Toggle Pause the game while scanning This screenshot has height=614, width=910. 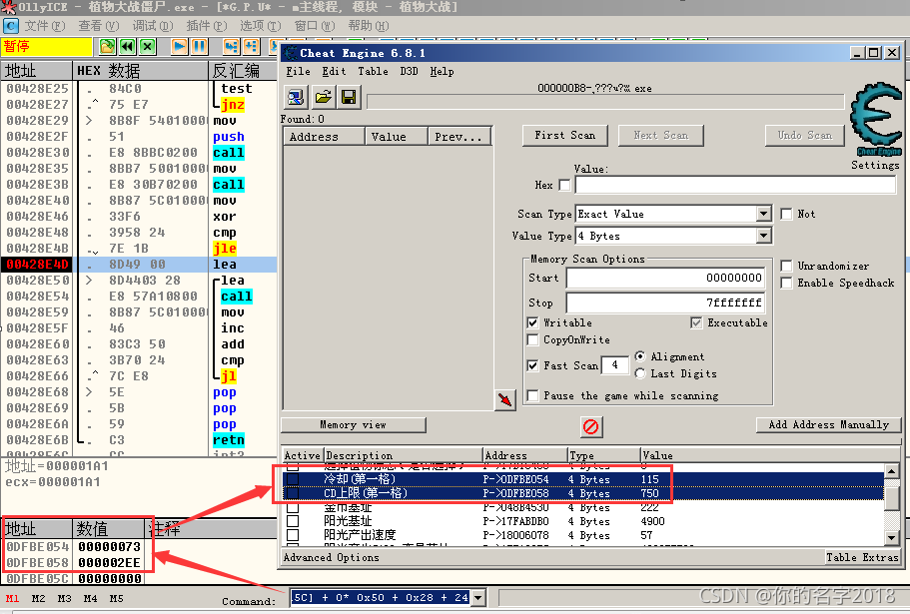[532, 395]
